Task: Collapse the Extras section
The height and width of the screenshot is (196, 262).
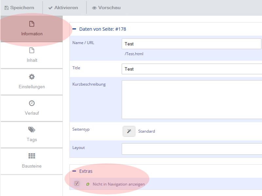Action: tap(74, 171)
